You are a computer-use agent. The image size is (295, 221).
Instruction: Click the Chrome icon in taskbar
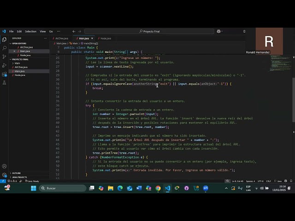coord(158,188)
